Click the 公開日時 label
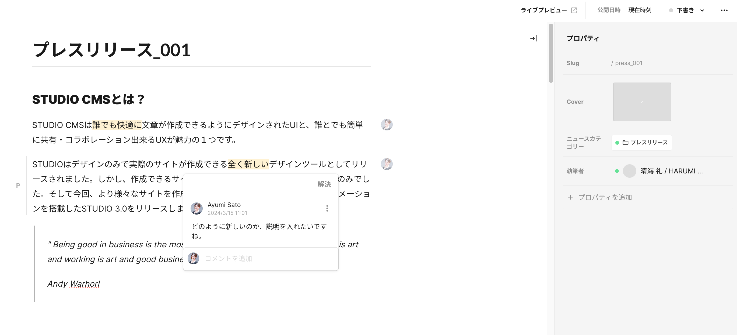Screen dimensions: 737x335 tap(609, 10)
